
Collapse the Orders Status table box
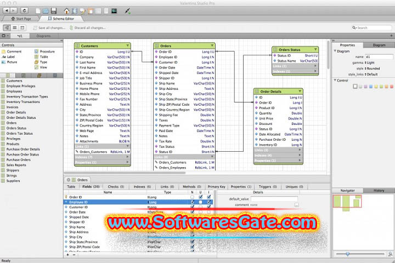tap(315, 49)
